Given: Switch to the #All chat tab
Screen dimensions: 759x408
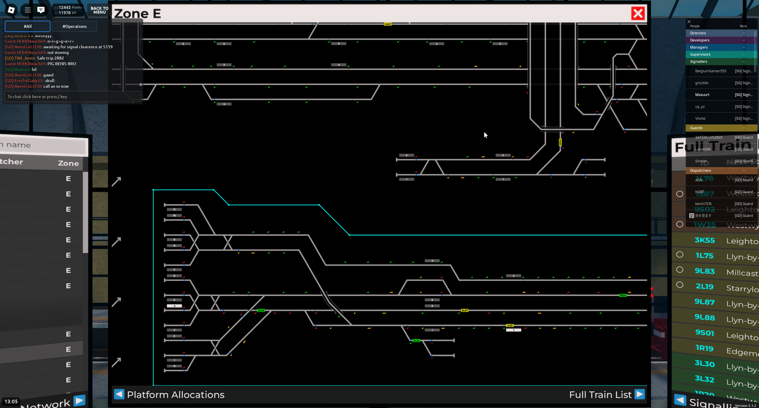Looking at the screenshot, I should tap(28, 26).
